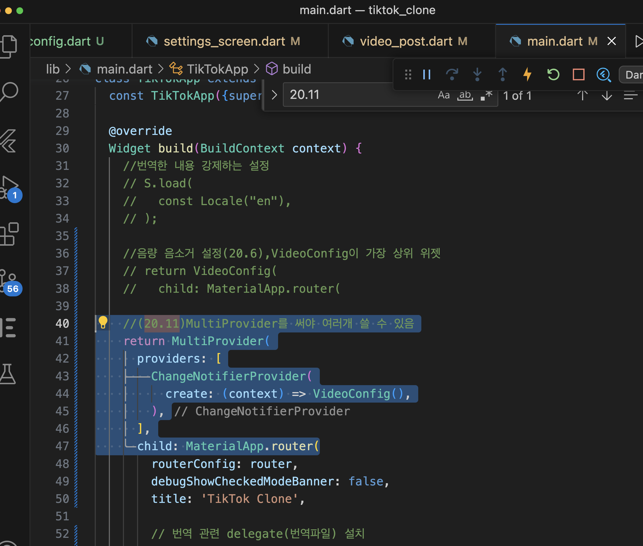Toggle Use Regular Expression in find
Screen dimensions: 643x546
pos(486,95)
